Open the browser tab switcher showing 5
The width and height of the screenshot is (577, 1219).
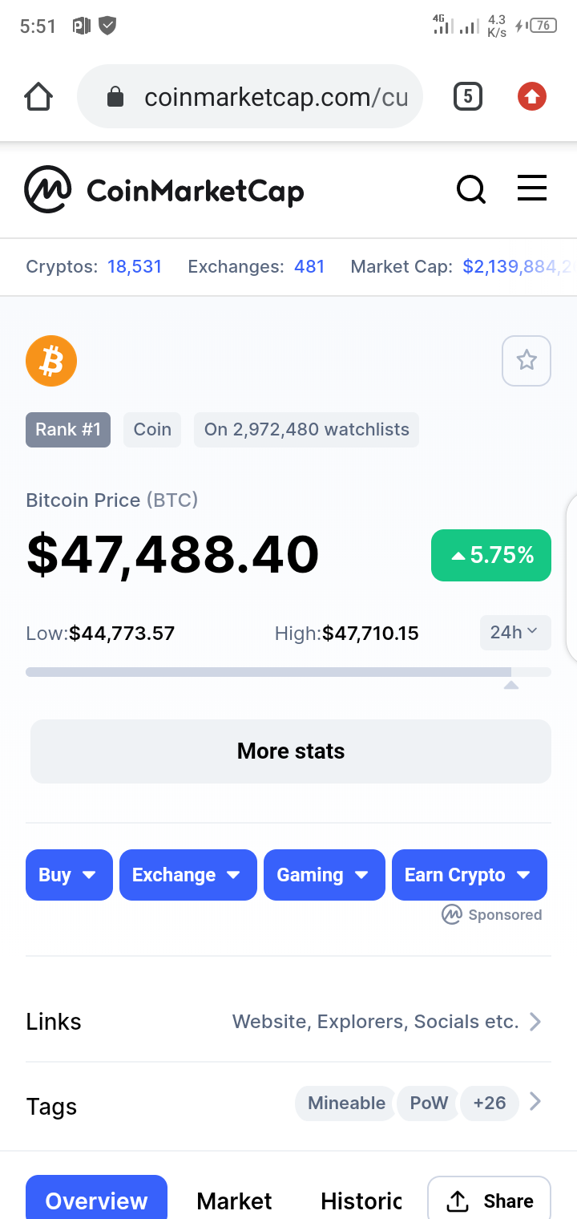pyautogui.click(x=468, y=97)
